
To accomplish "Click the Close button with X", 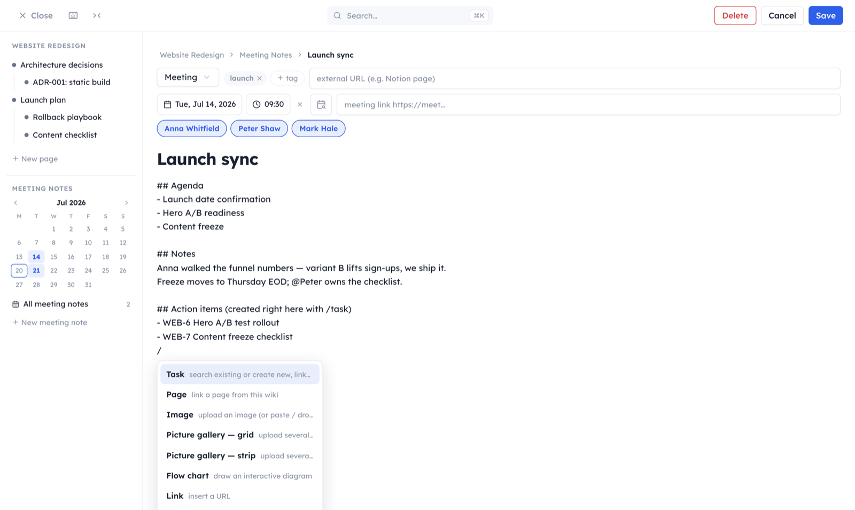I will tap(36, 15).
